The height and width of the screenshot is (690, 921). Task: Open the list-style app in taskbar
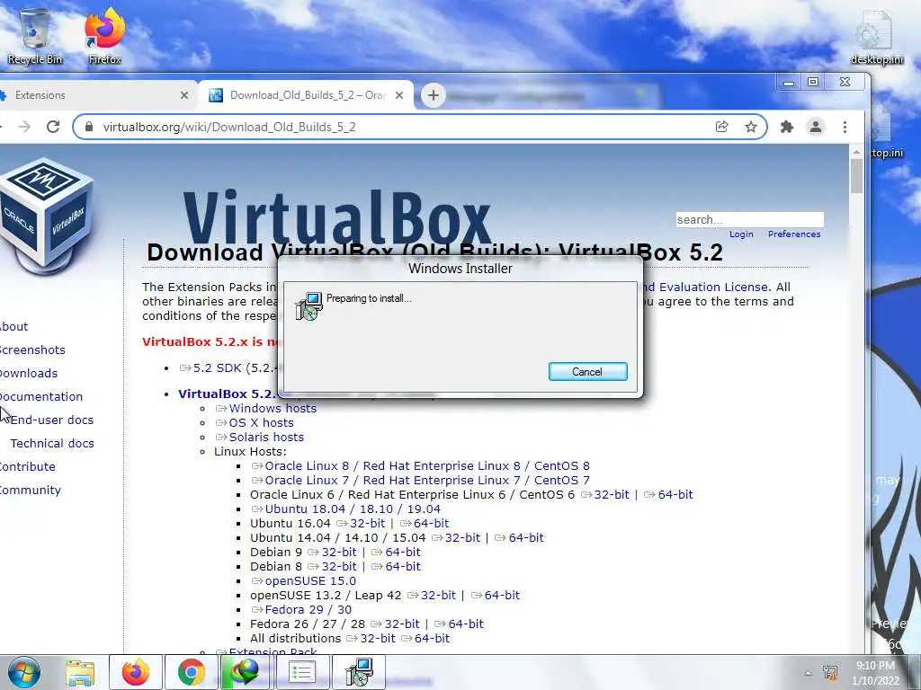point(302,672)
